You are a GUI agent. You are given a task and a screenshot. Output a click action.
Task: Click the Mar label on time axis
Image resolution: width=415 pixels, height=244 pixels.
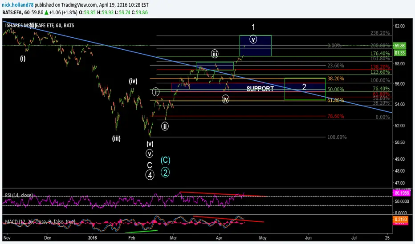(173, 238)
